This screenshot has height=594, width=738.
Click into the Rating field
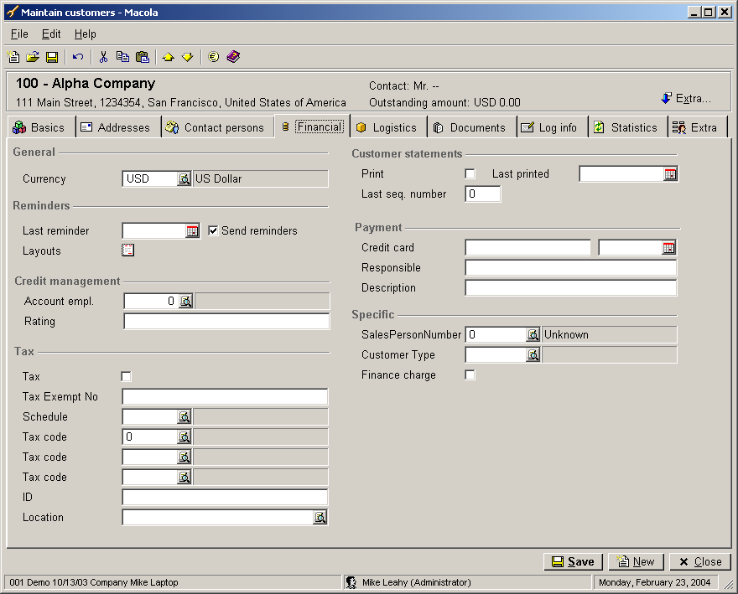tap(226, 321)
